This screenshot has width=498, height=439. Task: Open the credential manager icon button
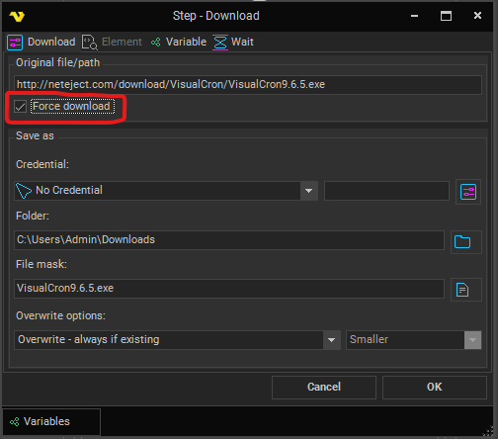pyautogui.click(x=468, y=192)
